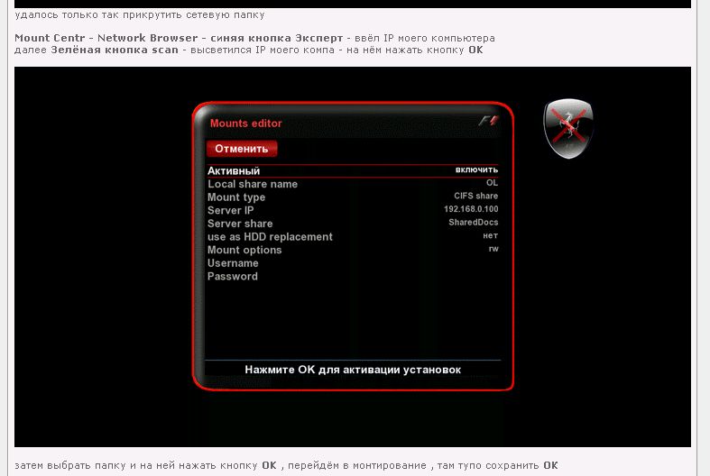Toggle the "включить" value of Активный
Screen dimensions: 710x476
tap(476, 169)
